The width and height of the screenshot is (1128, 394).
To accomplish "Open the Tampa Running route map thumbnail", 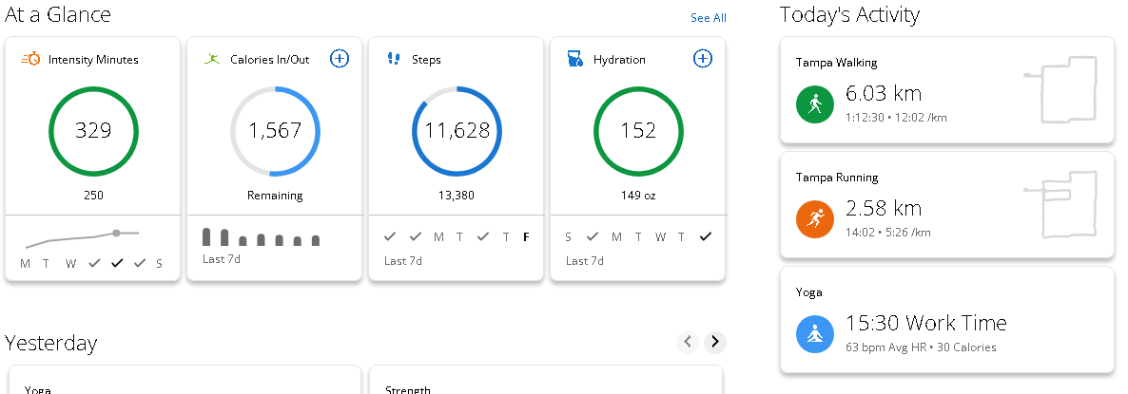I will (x=1061, y=204).
